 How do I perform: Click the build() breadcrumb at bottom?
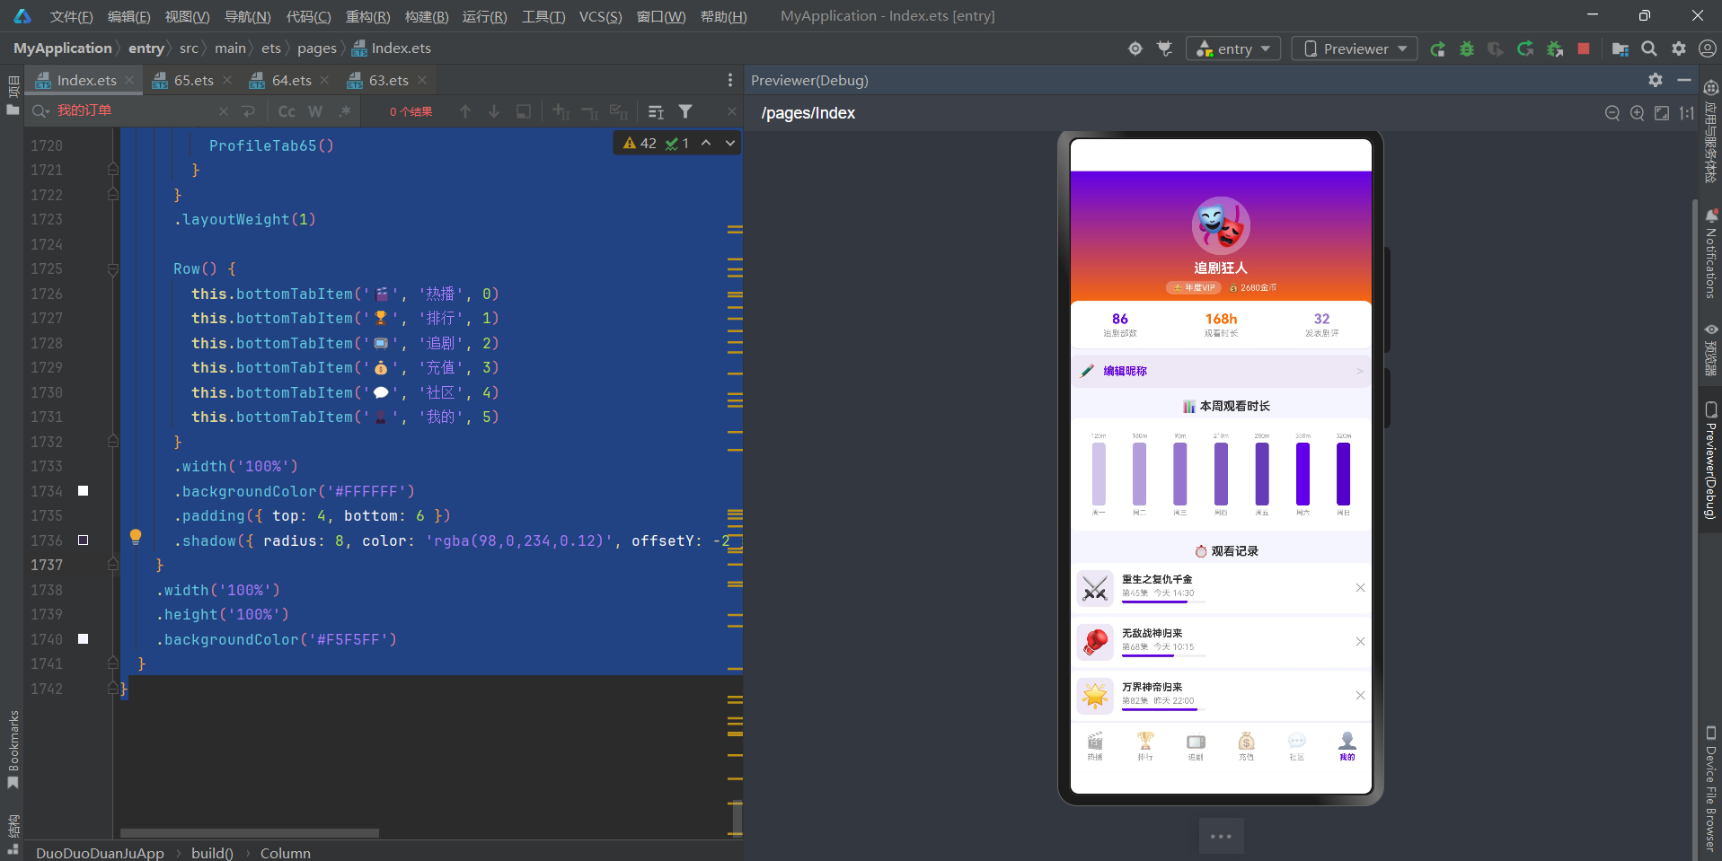[212, 853]
